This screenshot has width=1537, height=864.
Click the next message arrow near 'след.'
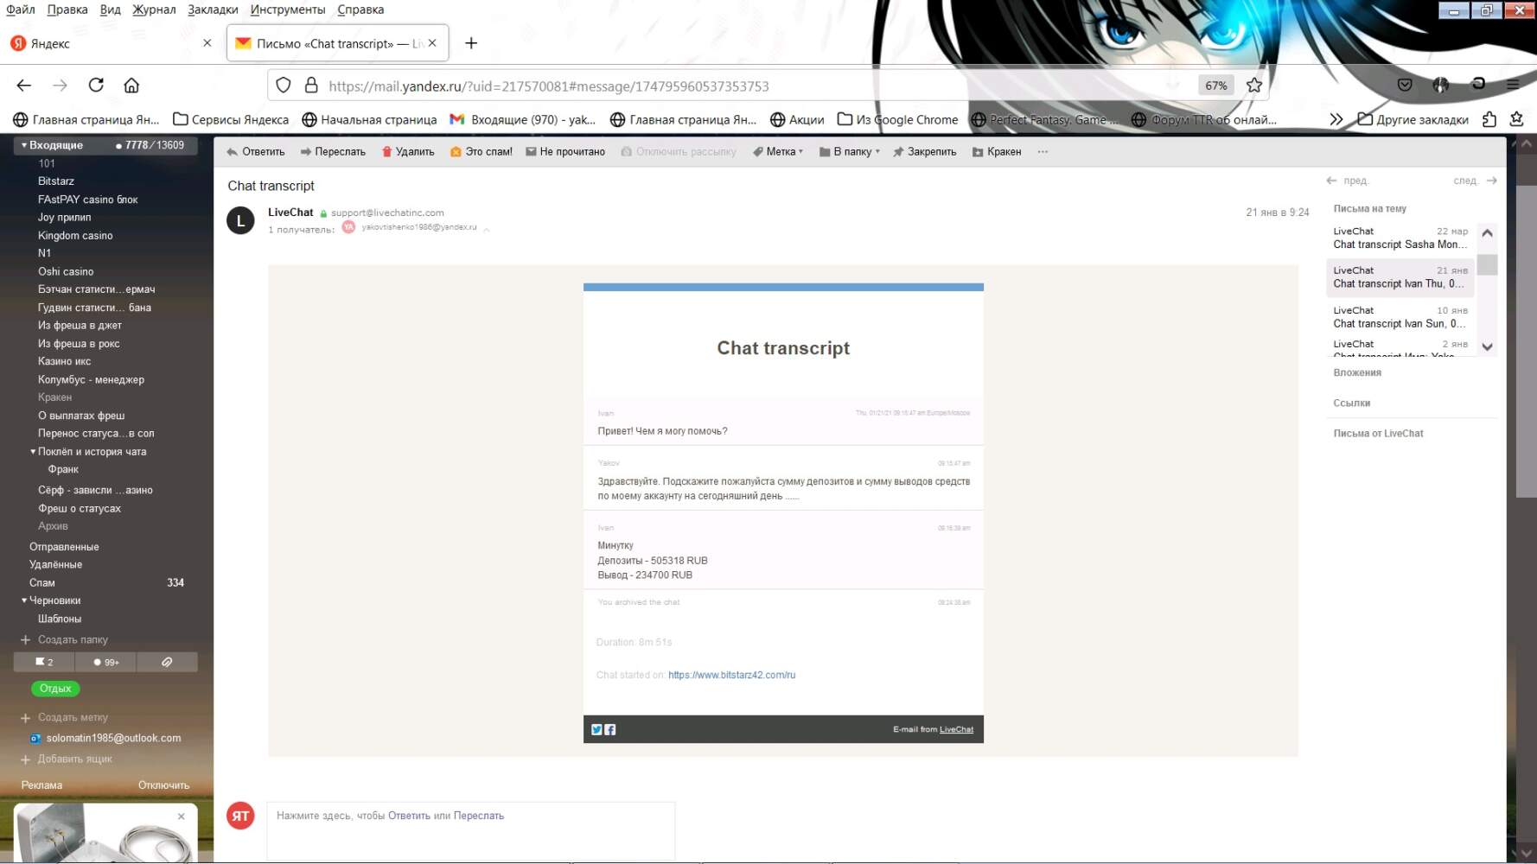point(1491,181)
